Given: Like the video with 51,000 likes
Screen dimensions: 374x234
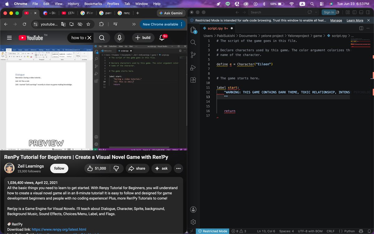Looking at the screenshot, I should (97, 168).
